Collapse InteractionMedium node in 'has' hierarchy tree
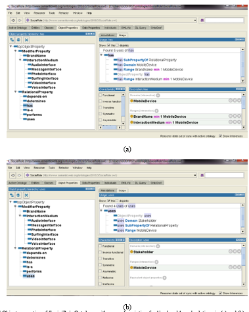 tap(20, 60)
